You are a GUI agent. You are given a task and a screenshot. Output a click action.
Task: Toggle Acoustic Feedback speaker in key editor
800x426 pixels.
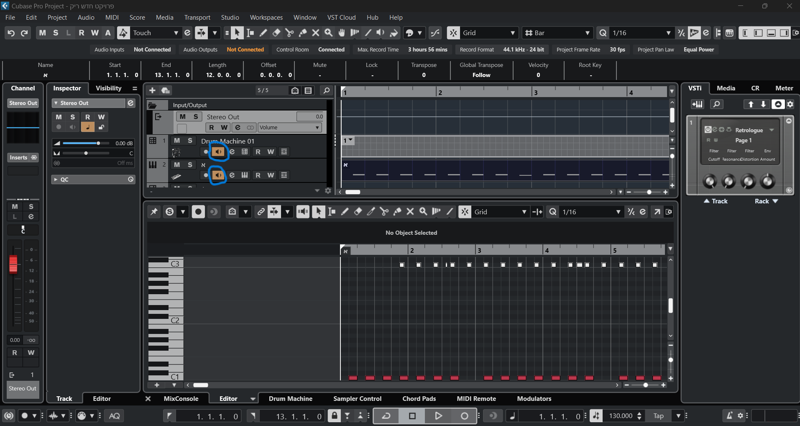(x=303, y=212)
